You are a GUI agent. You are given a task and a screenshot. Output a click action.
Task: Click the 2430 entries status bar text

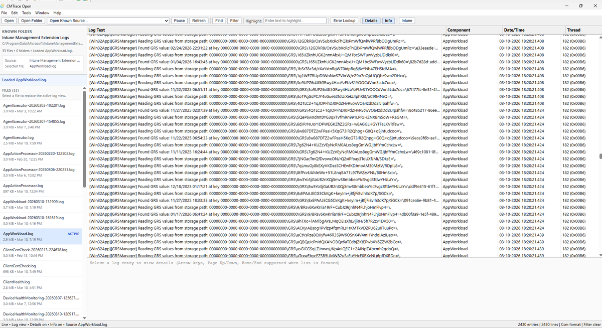529,324
